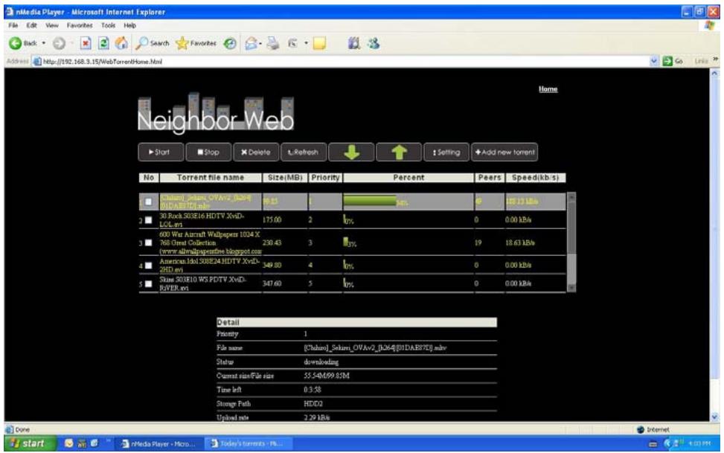Open the IE Search magnifier

point(152,43)
